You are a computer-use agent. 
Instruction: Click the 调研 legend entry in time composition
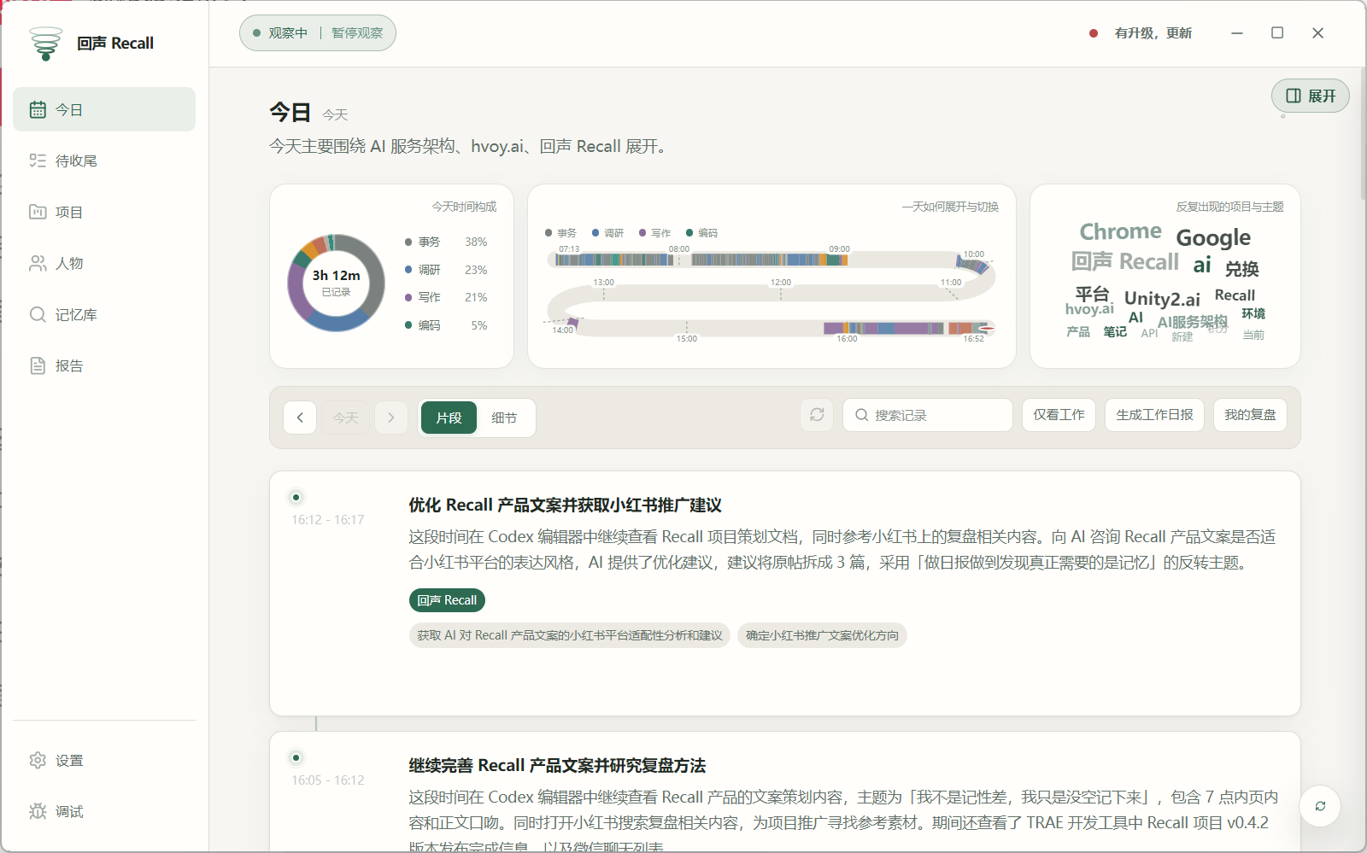(446, 270)
